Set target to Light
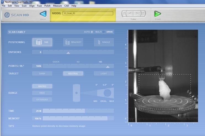This screenshot has height=136, width=205. 104,73
